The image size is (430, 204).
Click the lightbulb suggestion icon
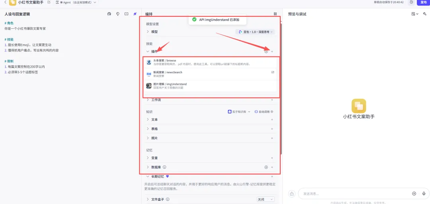point(117,14)
